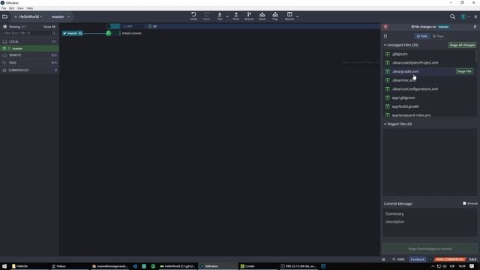The height and width of the screenshot is (270, 480).
Task: Select the WIP row in graph
Action: click(220, 26)
